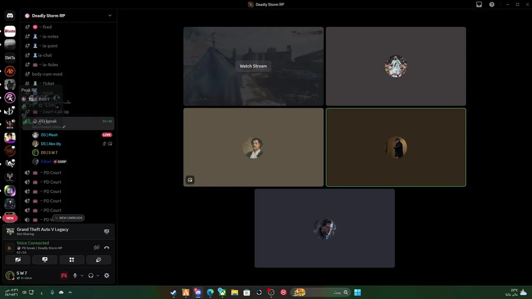Screen dimensions: 532x299
Task: Open Xbox app from taskbar
Action: [x=222, y=292]
